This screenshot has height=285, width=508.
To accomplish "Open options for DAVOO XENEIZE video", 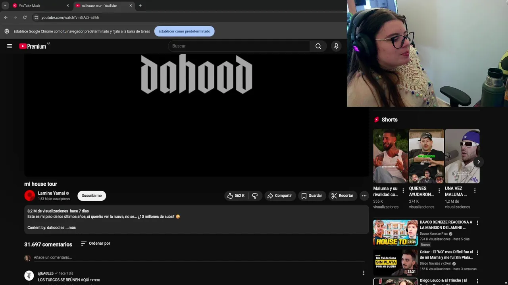I will [477, 223].
